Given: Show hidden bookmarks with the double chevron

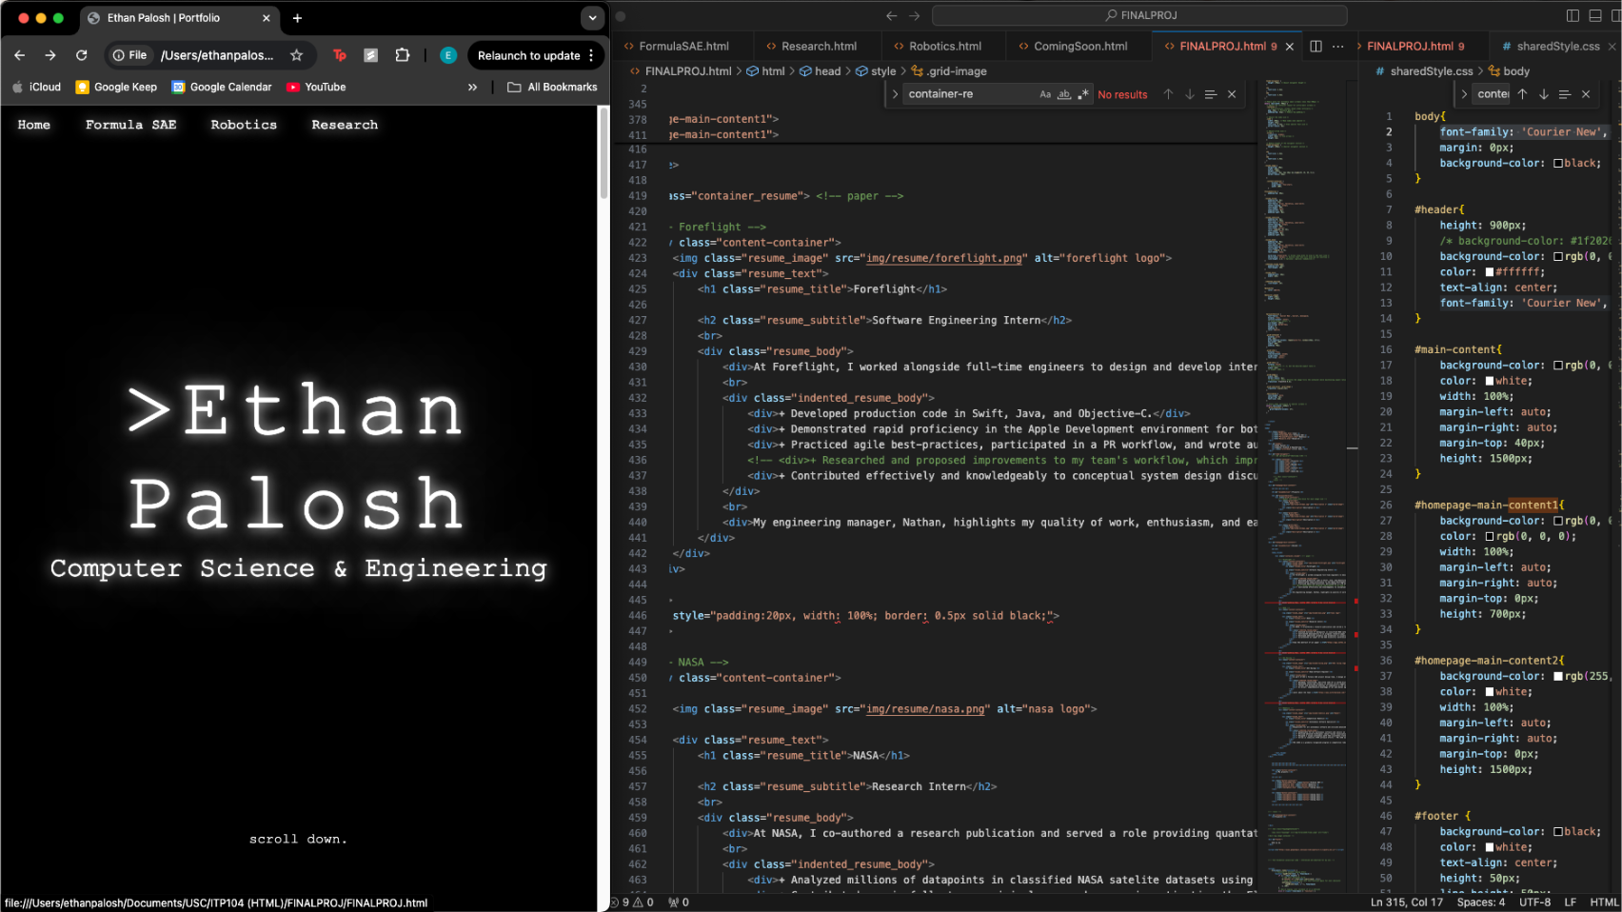Looking at the screenshot, I should click(472, 87).
